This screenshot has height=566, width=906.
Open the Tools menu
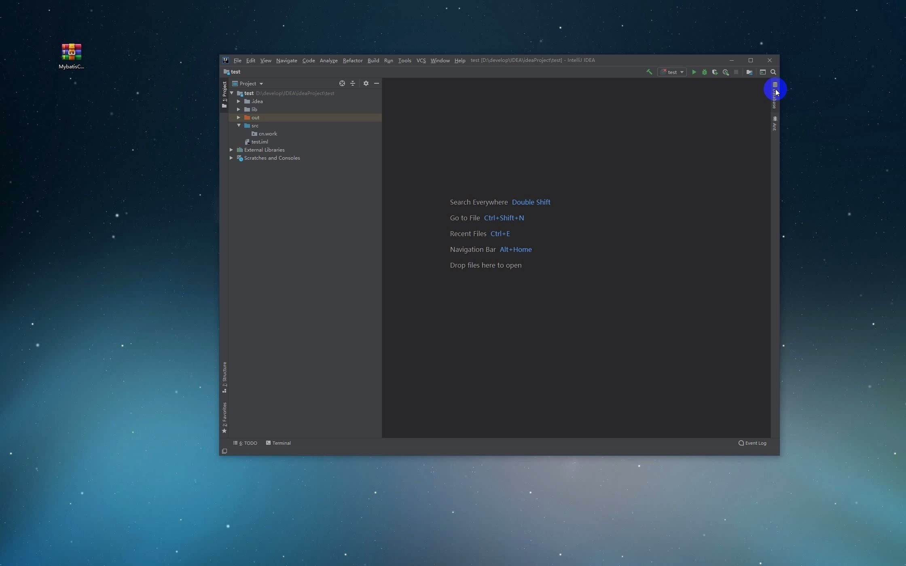pyautogui.click(x=405, y=60)
